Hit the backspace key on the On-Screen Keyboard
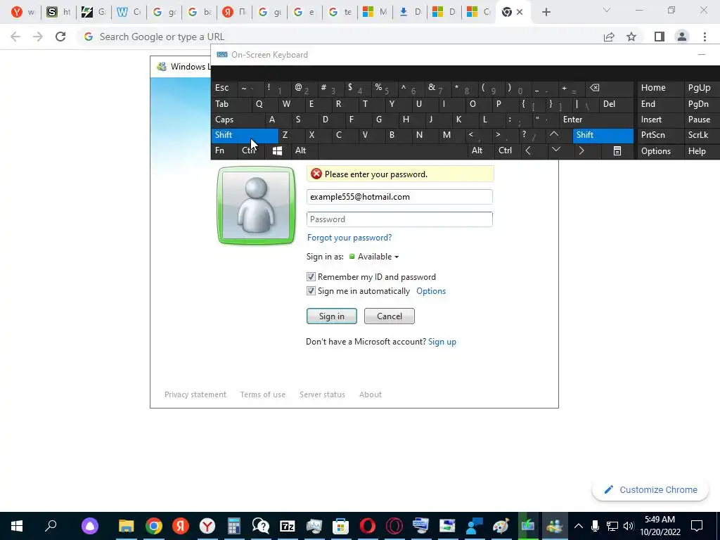720x540 pixels. 595,88
